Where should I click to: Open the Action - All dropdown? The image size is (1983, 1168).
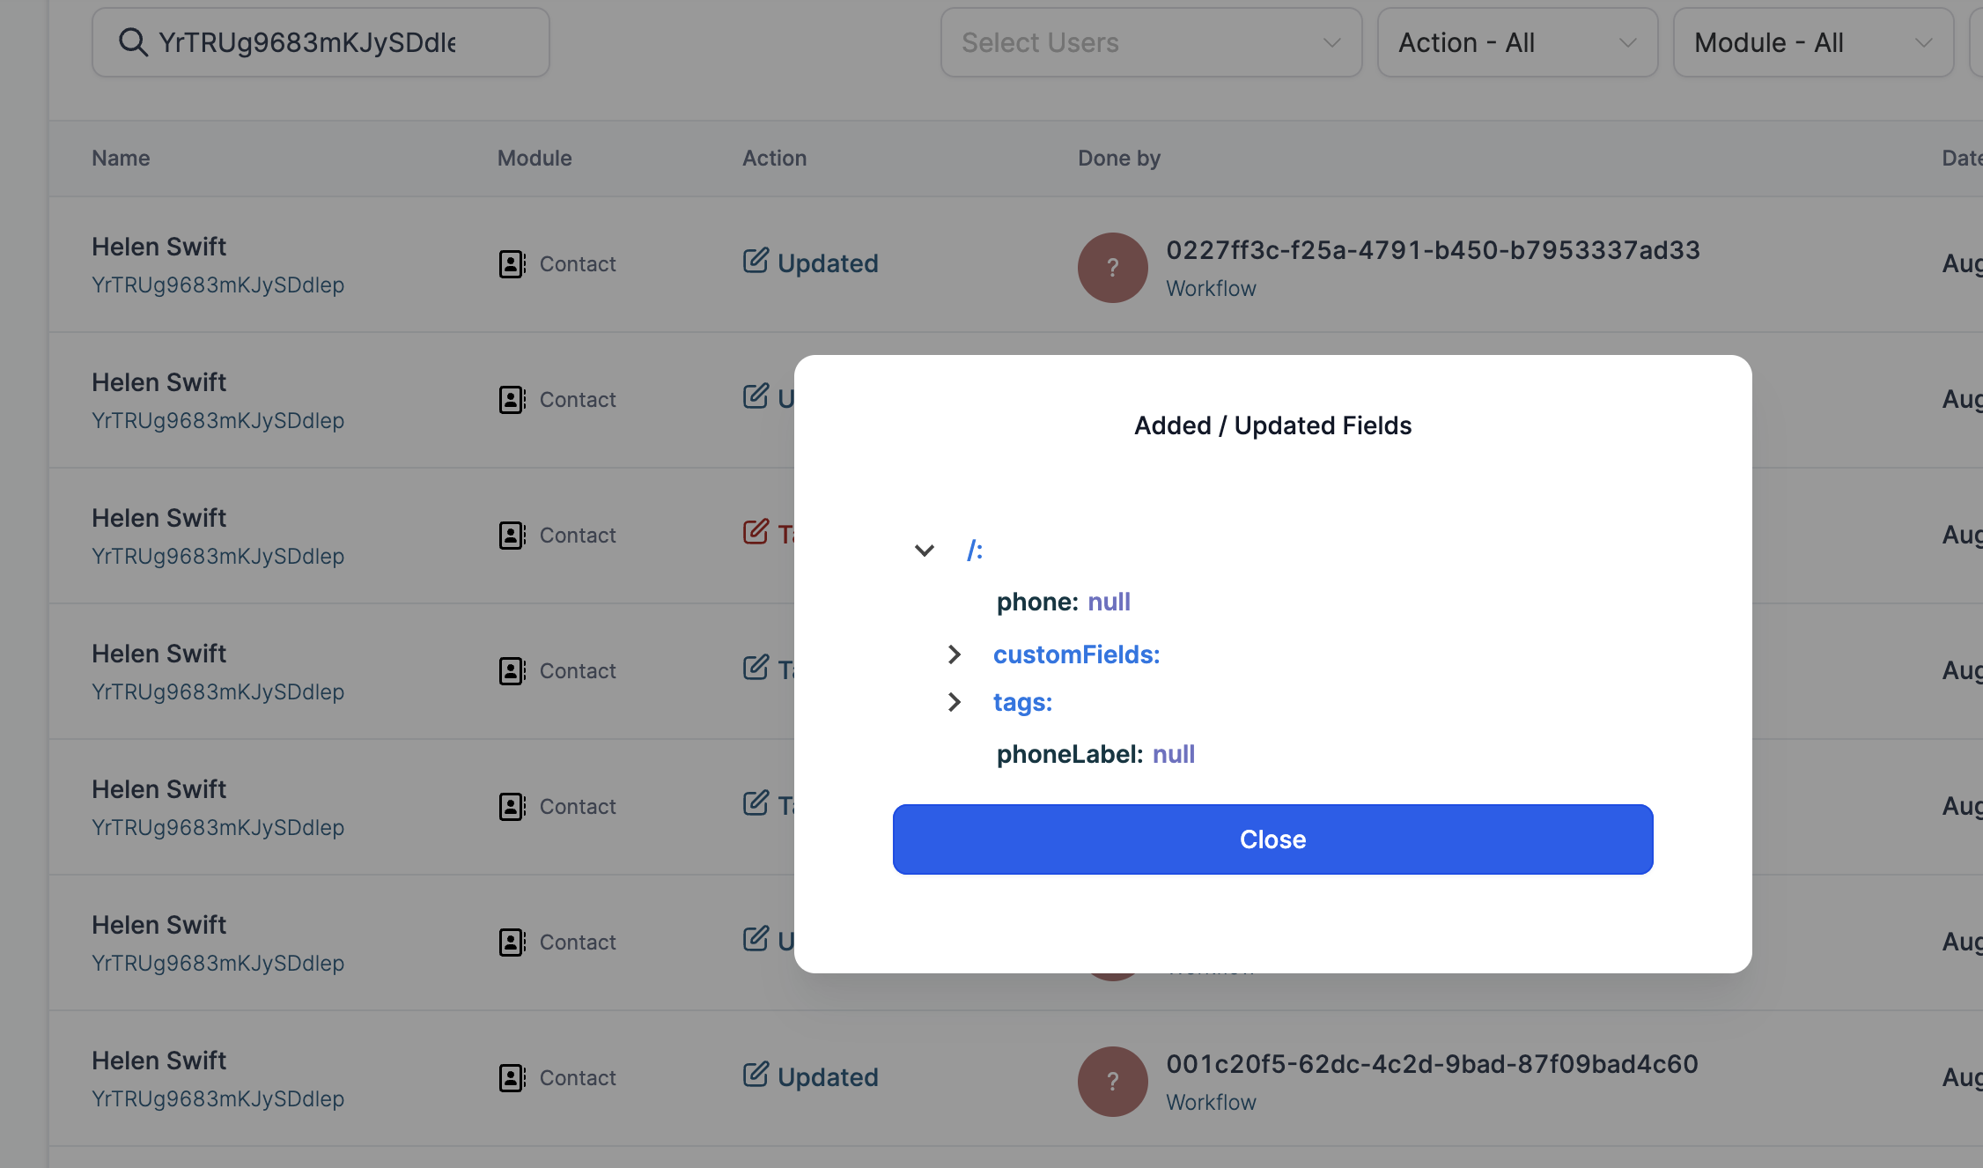[x=1517, y=42]
